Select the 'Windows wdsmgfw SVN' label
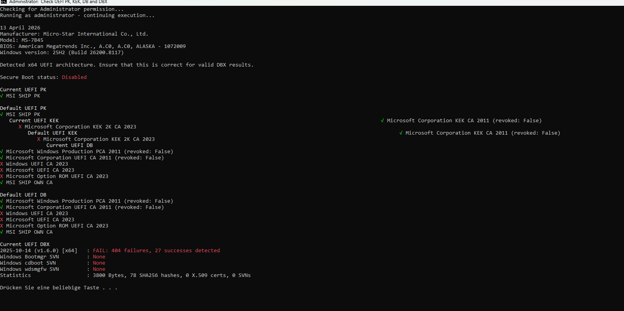Screen dimensions: 624x311 (29, 269)
